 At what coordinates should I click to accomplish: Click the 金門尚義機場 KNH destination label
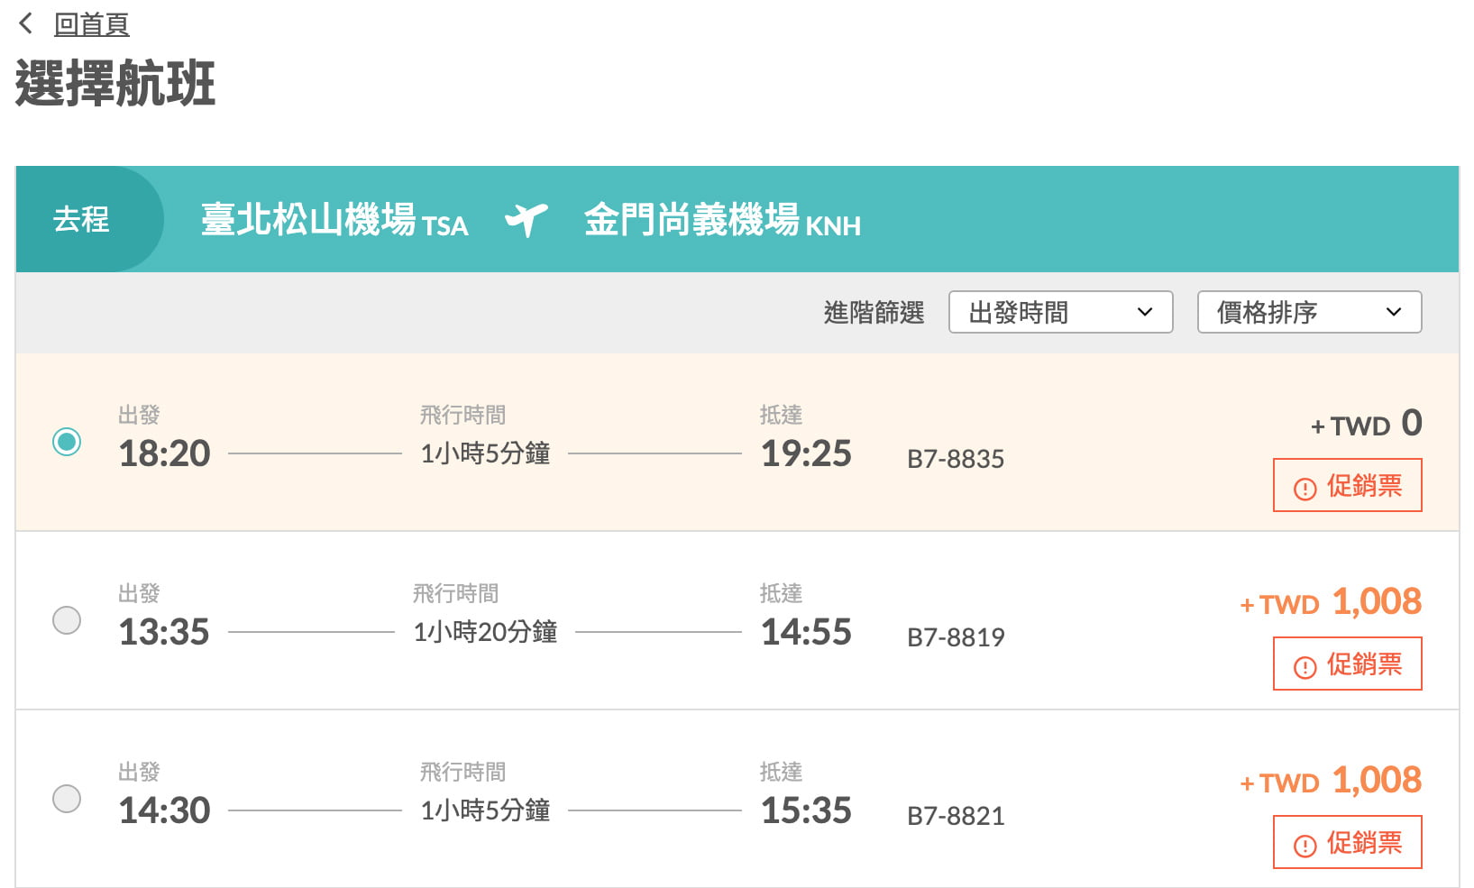tap(721, 220)
